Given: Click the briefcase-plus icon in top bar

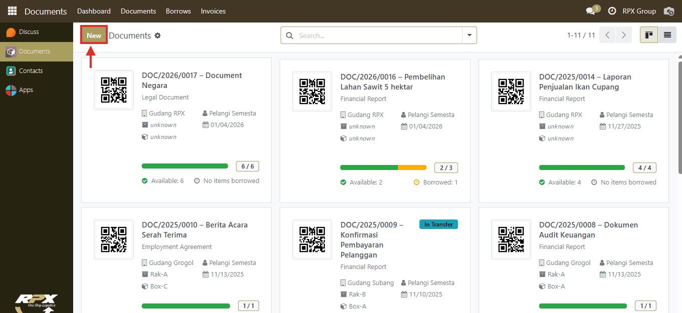Looking at the screenshot, I should [x=668, y=11].
